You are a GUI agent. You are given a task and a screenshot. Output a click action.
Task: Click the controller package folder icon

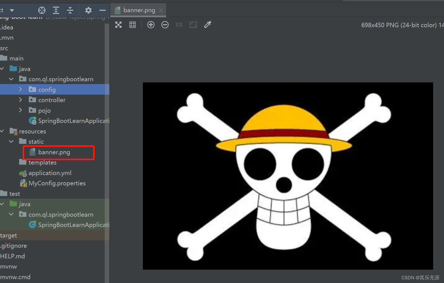(x=32, y=99)
